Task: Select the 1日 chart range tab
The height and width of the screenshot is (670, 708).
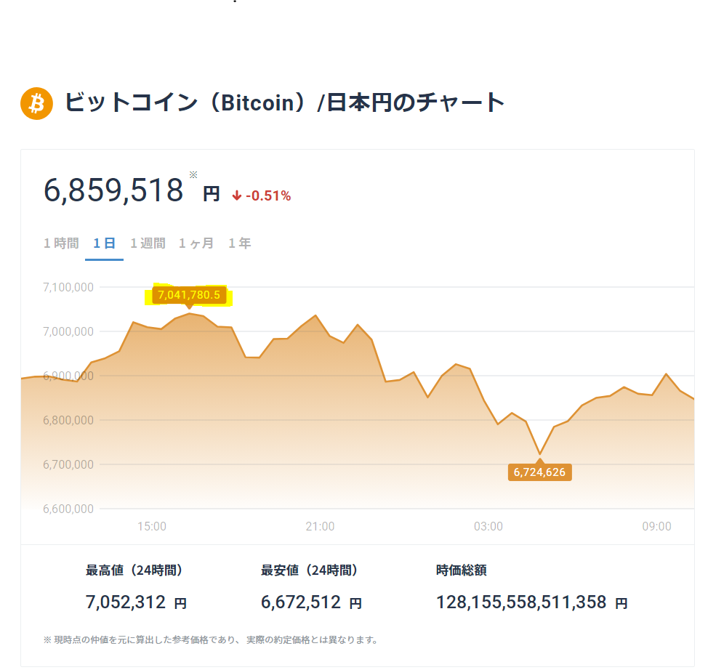Action: point(104,243)
